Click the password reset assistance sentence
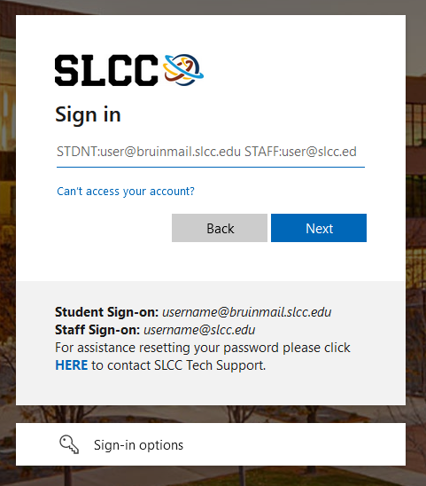This screenshot has width=426, height=486. point(203,348)
